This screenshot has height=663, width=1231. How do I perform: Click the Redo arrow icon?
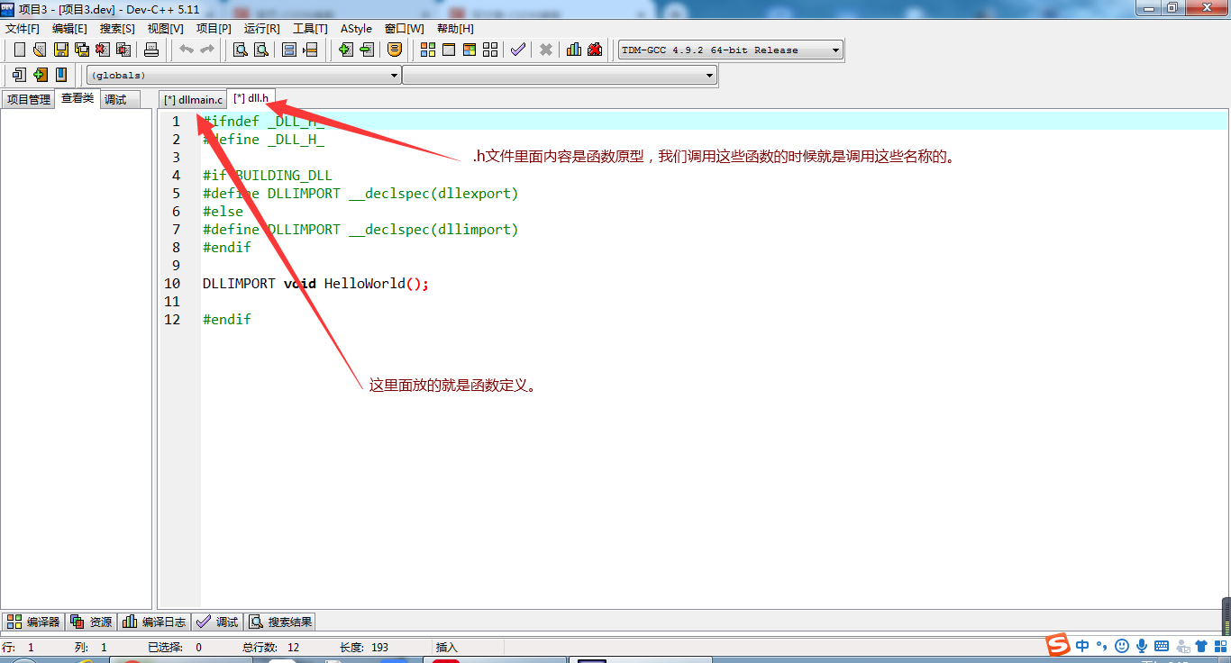click(207, 50)
